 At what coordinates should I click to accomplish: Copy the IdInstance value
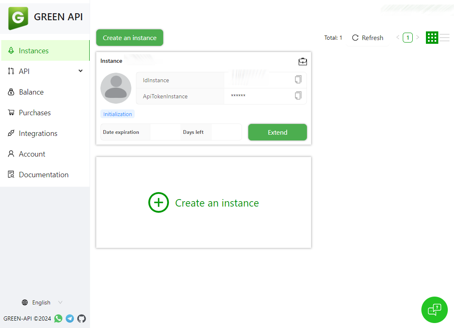click(x=298, y=80)
